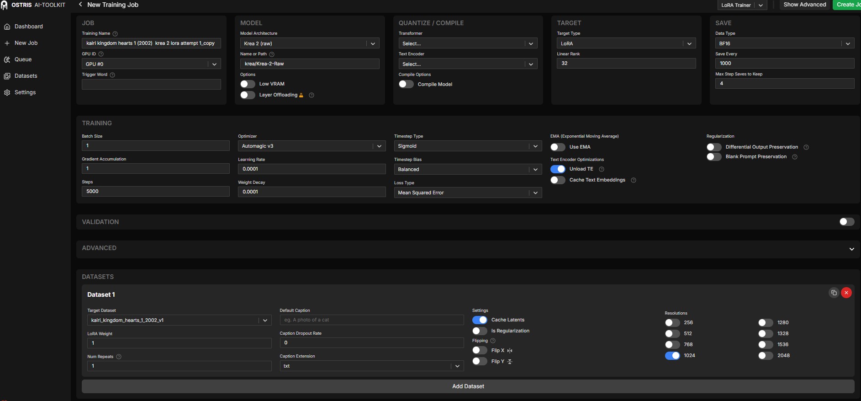Open the Caption Extension dropdown
Image resolution: width=861 pixels, height=401 pixels.
(372, 366)
